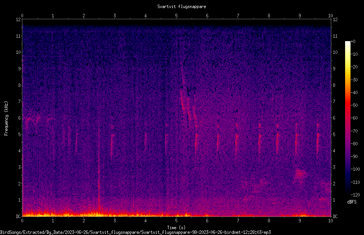Click the 'dBFS' unit label under the colorbar
The width and height of the screenshot is (364, 235).
click(x=352, y=202)
